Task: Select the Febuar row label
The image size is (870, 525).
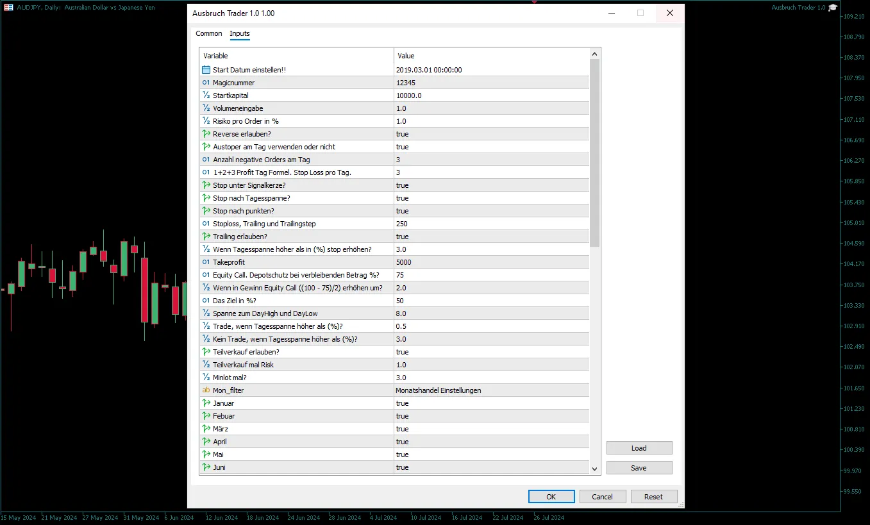Action: 224,416
